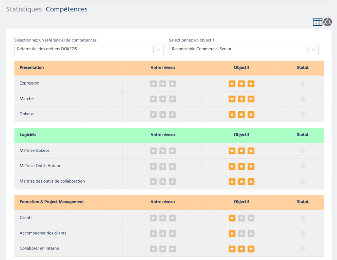Select the Compétences tab
The height and width of the screenshot is (260, 337).
tap(66, 9)
